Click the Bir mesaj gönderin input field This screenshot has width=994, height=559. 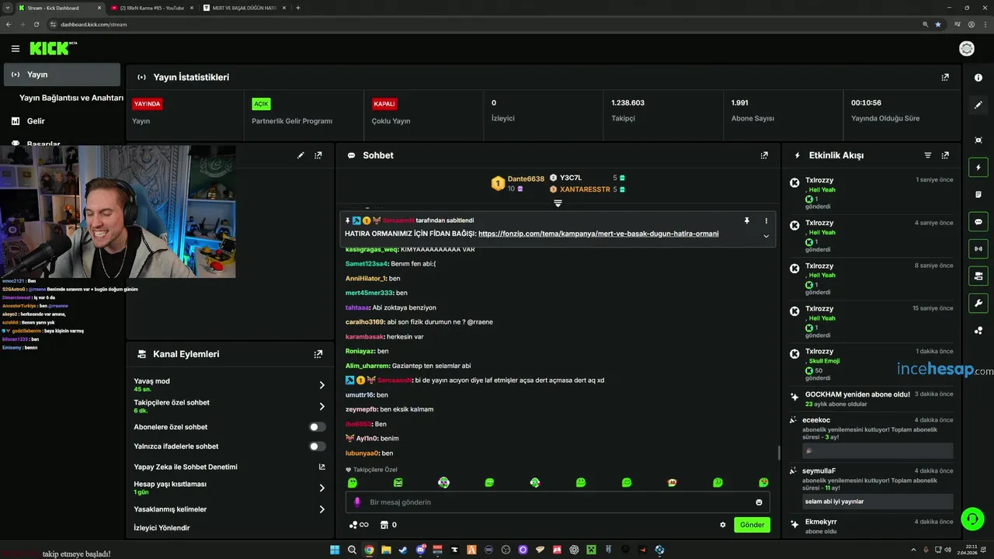pos(558,502)
